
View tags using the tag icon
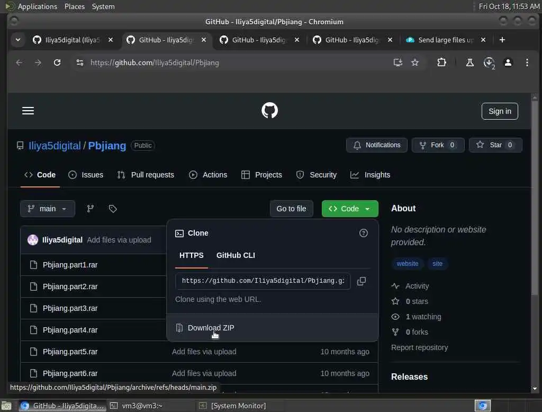113,209
